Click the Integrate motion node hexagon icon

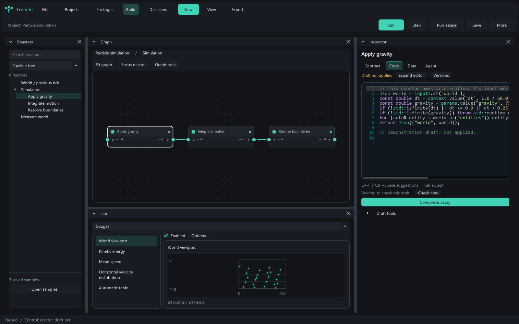click(x=193, y=132)
